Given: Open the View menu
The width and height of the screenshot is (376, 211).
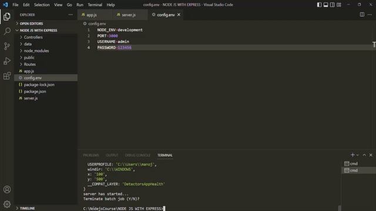Looking at the screenshot, I should (58, 5).
